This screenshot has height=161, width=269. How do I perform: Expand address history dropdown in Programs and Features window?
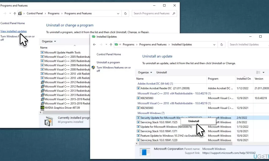(118, 13)
